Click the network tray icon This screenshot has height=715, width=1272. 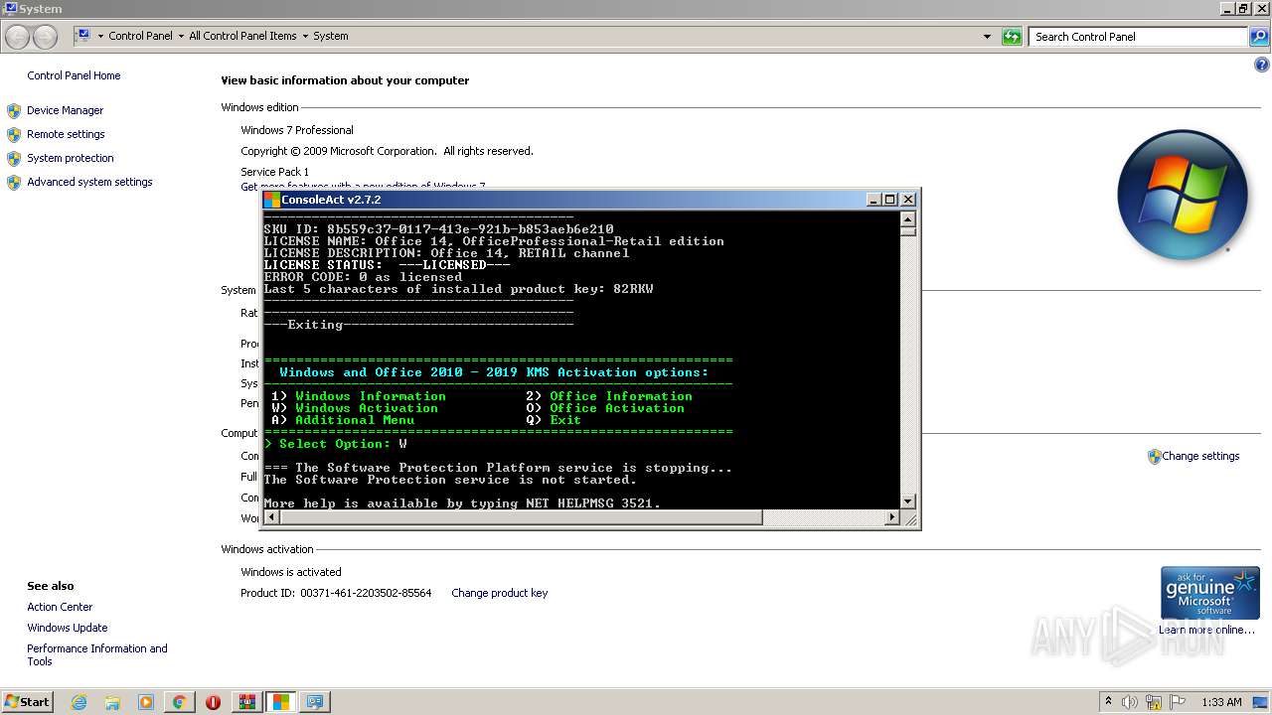1154,702
